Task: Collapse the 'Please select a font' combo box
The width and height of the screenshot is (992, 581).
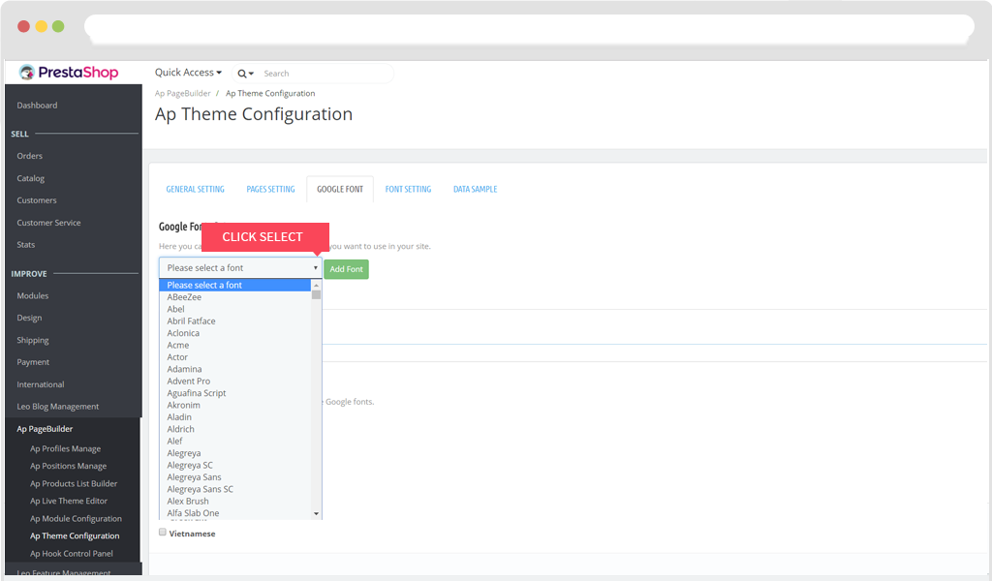Action: (x=240, y=268)
